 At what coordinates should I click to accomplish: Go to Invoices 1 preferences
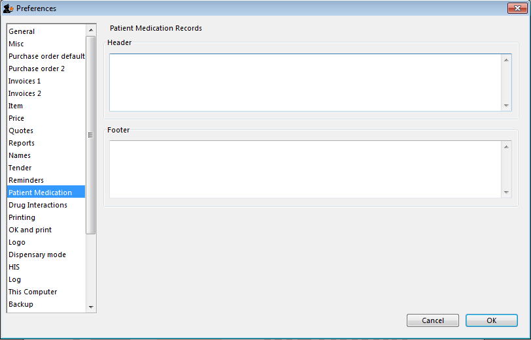point(25,81)
